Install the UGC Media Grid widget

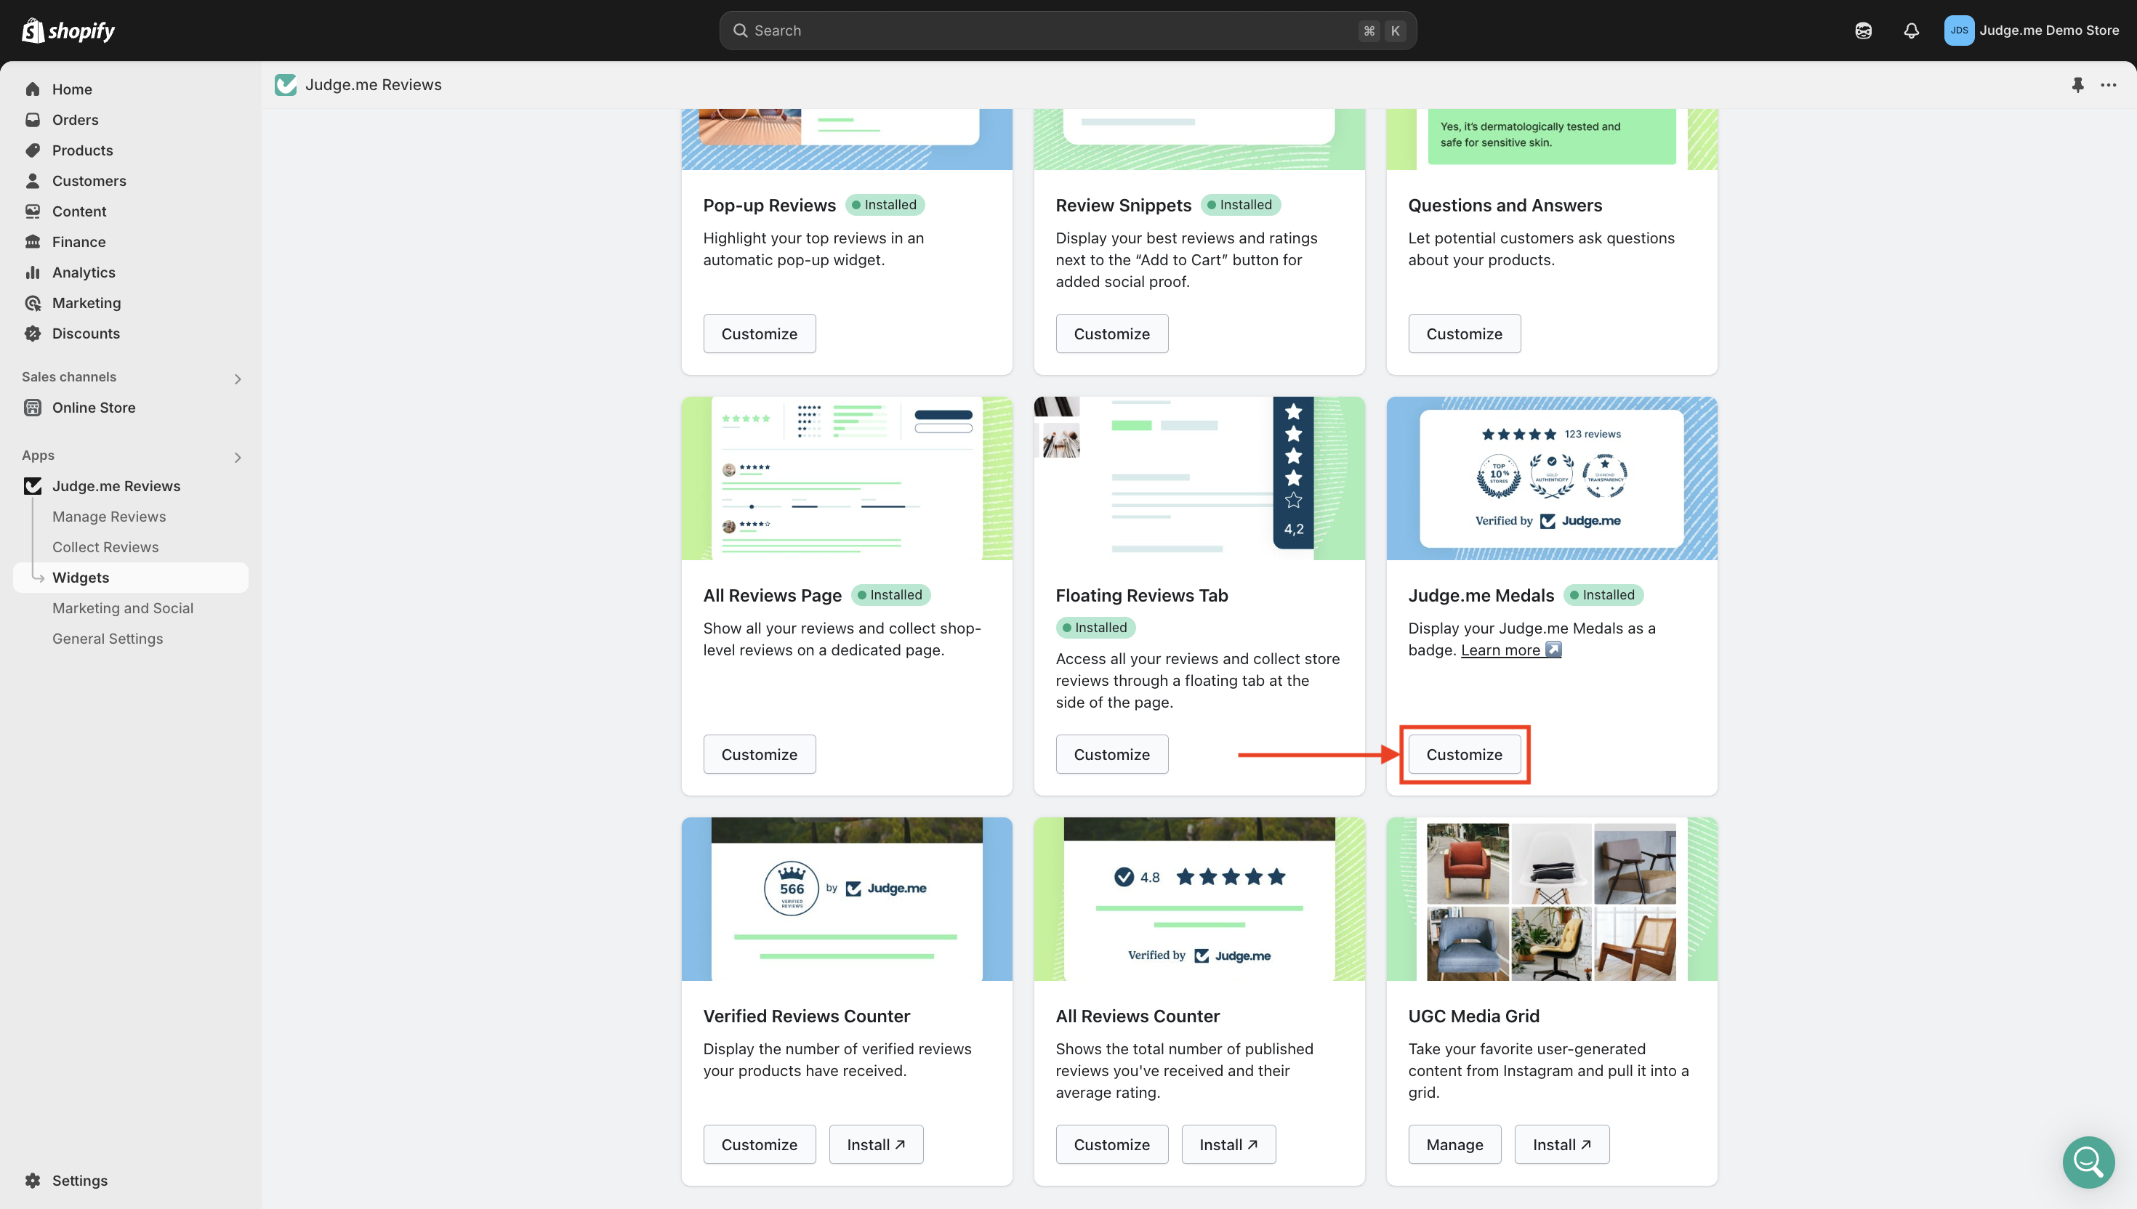coord(1561,1144)
